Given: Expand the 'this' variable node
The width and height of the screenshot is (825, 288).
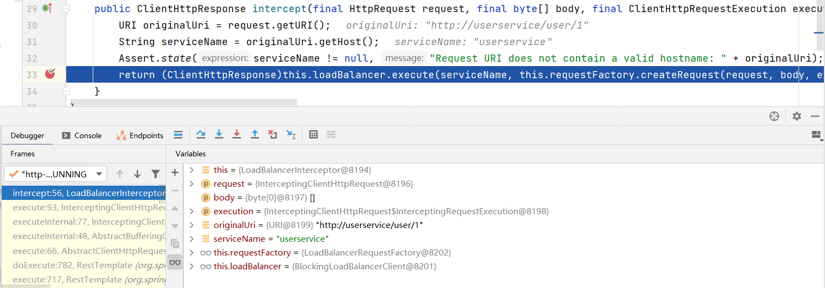Looking at the screenshot, I should coord(191,170).
